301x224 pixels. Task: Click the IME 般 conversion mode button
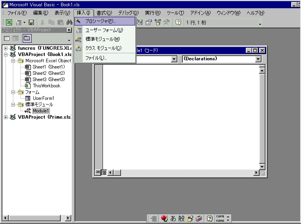click(x=181, y=219)
